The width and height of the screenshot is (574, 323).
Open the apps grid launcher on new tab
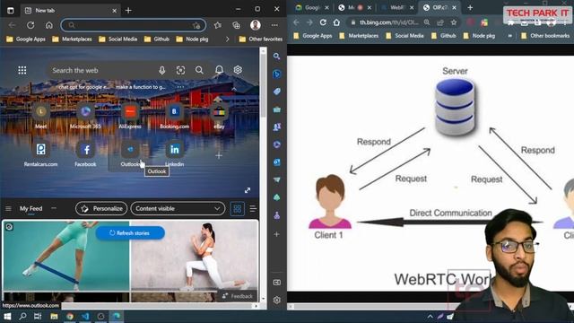click(22, 70)
